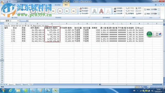Undo the last action
This screenshot has height=93, width=165.
point(10,2)
